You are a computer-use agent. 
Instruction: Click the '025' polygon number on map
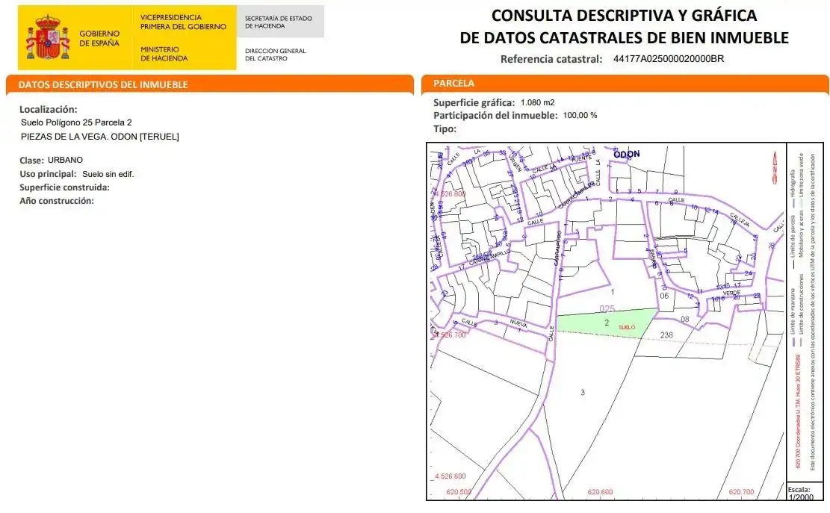[607, 309]
